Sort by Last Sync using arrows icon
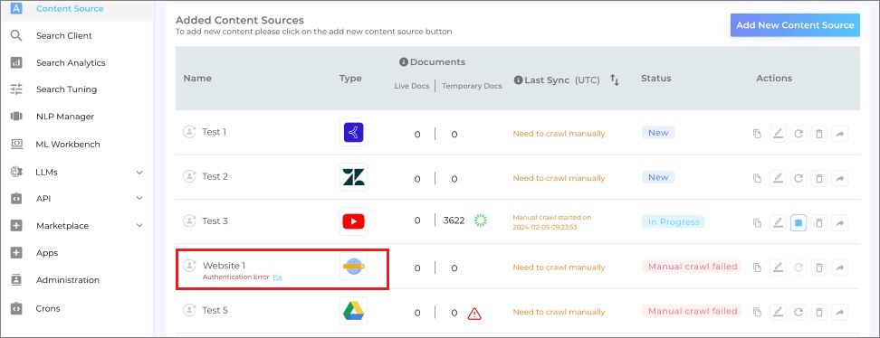 [x=615, y=80]
